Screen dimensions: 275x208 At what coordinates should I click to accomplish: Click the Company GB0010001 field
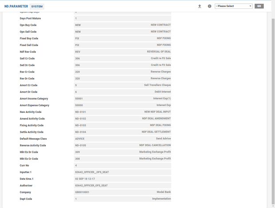tap(122, 193)
